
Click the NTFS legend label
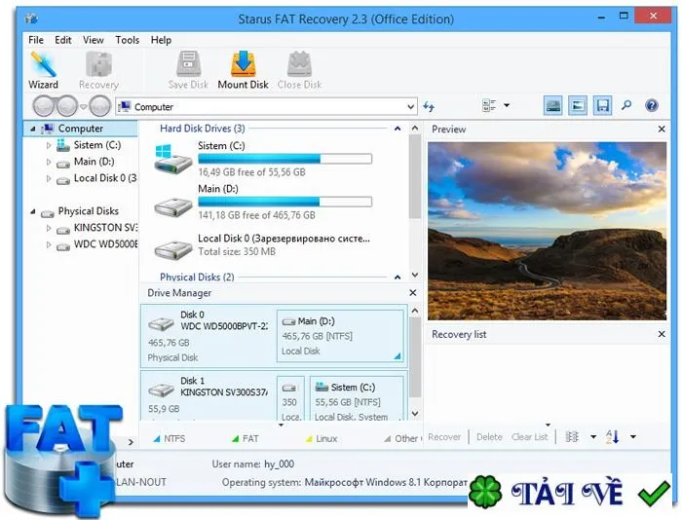[174, 439]
